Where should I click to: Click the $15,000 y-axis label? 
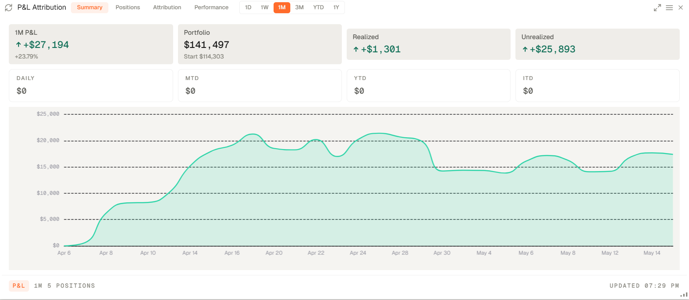(x=48, y=167)
